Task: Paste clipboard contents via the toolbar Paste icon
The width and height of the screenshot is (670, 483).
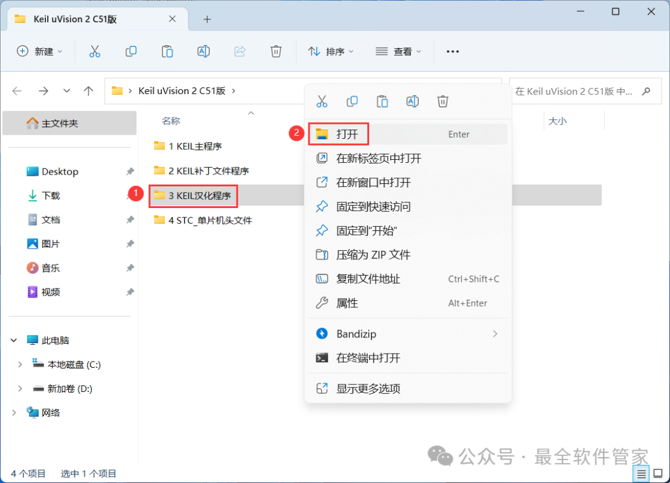Action: [x=167, y=51]
